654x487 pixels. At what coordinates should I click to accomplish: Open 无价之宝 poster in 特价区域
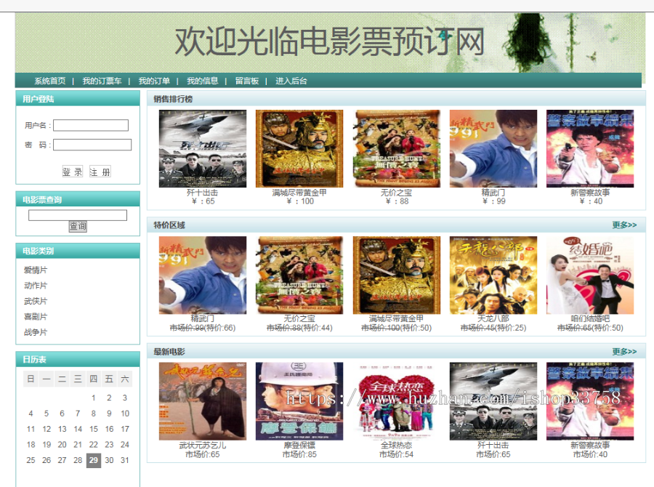(x=299, y=275)
